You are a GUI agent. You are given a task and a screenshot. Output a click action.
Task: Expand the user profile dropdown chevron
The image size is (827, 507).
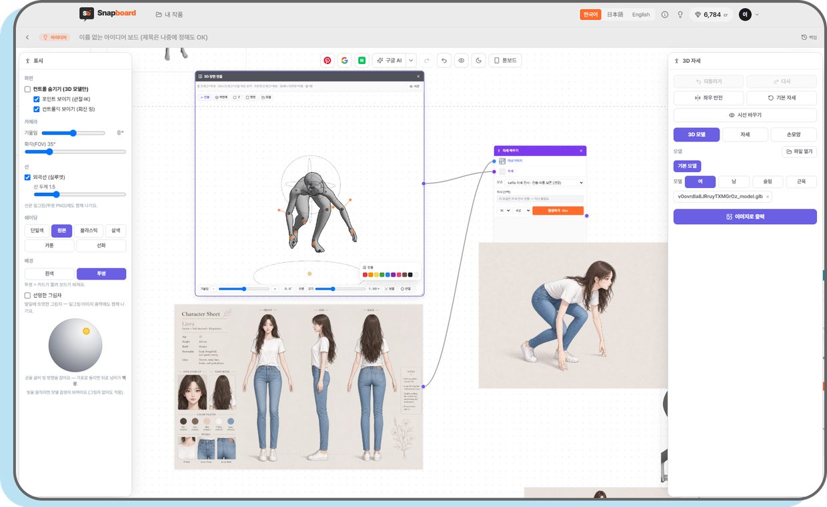click(x=757, y=15)
